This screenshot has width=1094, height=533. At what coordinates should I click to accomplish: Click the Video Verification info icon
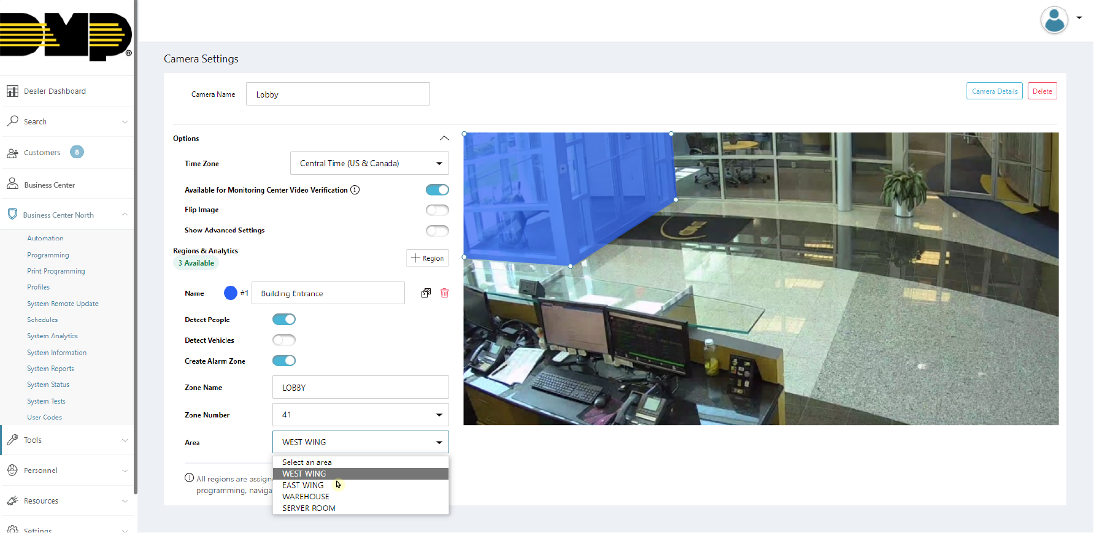click(x=355, y=190)
